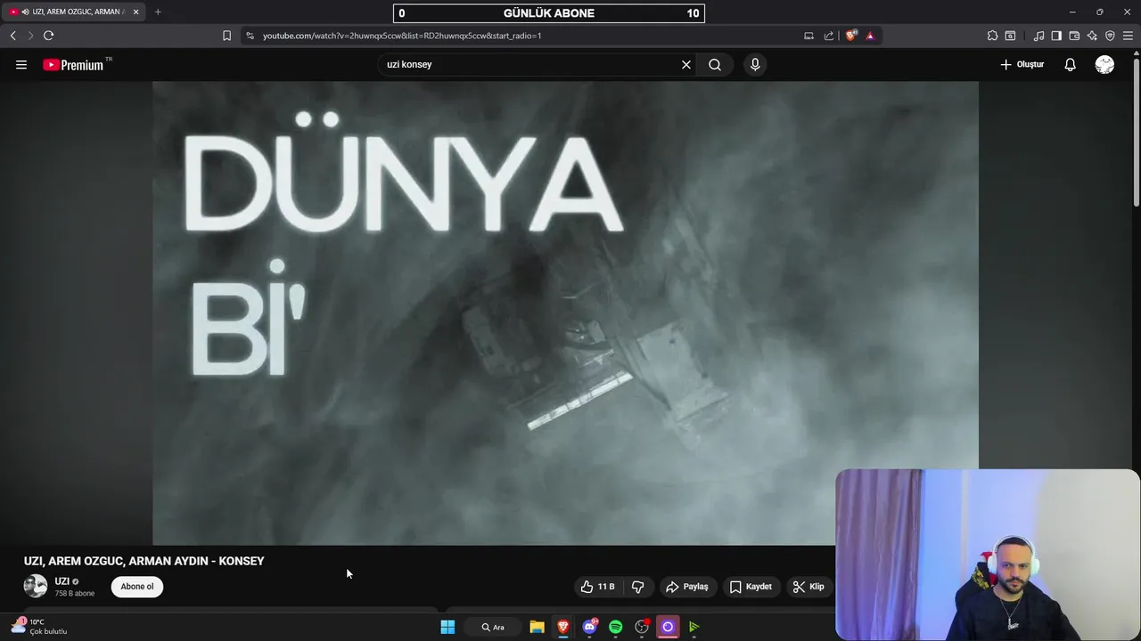Clear the search text with the X icon
1141x641 pixels.
(686, 64)
